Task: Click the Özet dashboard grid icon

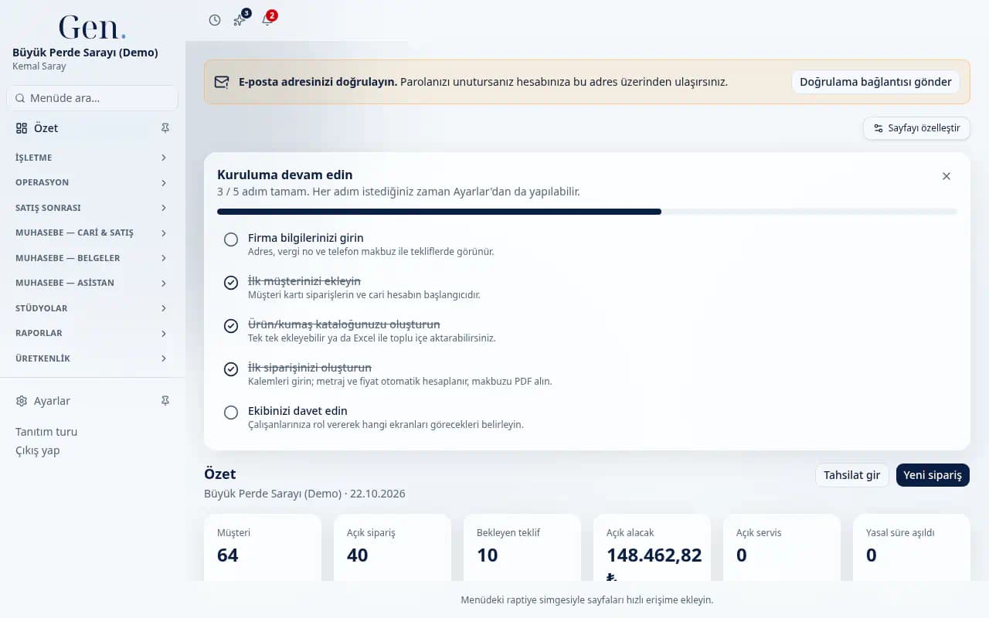Action: pyautogui.click(x=22, y=128)
